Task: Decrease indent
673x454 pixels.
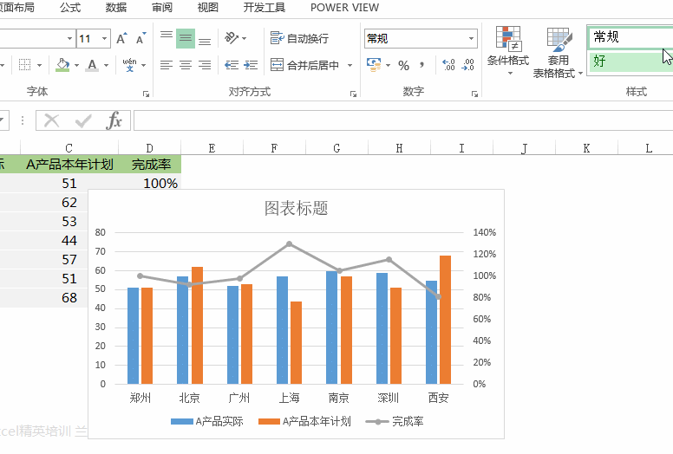Action: coord(232,65)
